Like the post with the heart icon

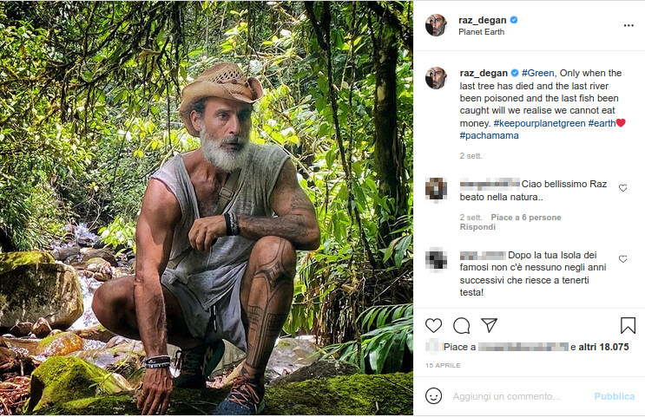pos(434,325)
